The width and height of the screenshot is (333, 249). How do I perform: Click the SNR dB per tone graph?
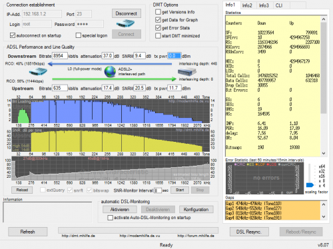point(111,140)
